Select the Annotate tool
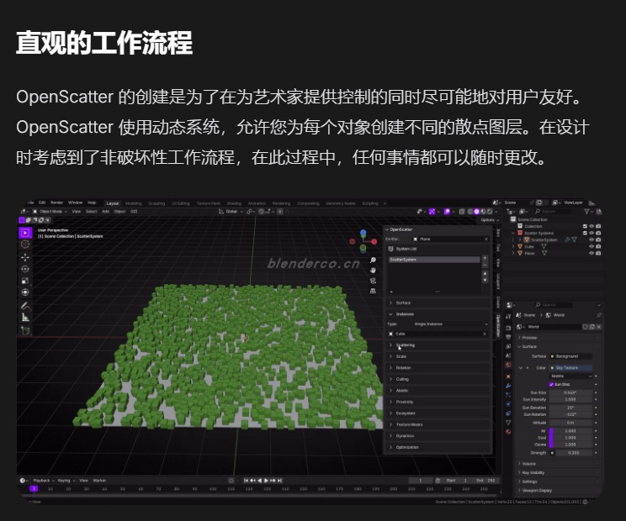Image resolution: width=626 pixels, height=521 pixels. pos(25,306)
